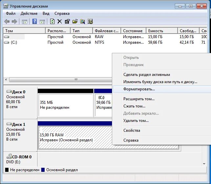
Task: Click the Диск 0 label
Action: [x=19, y=92]
